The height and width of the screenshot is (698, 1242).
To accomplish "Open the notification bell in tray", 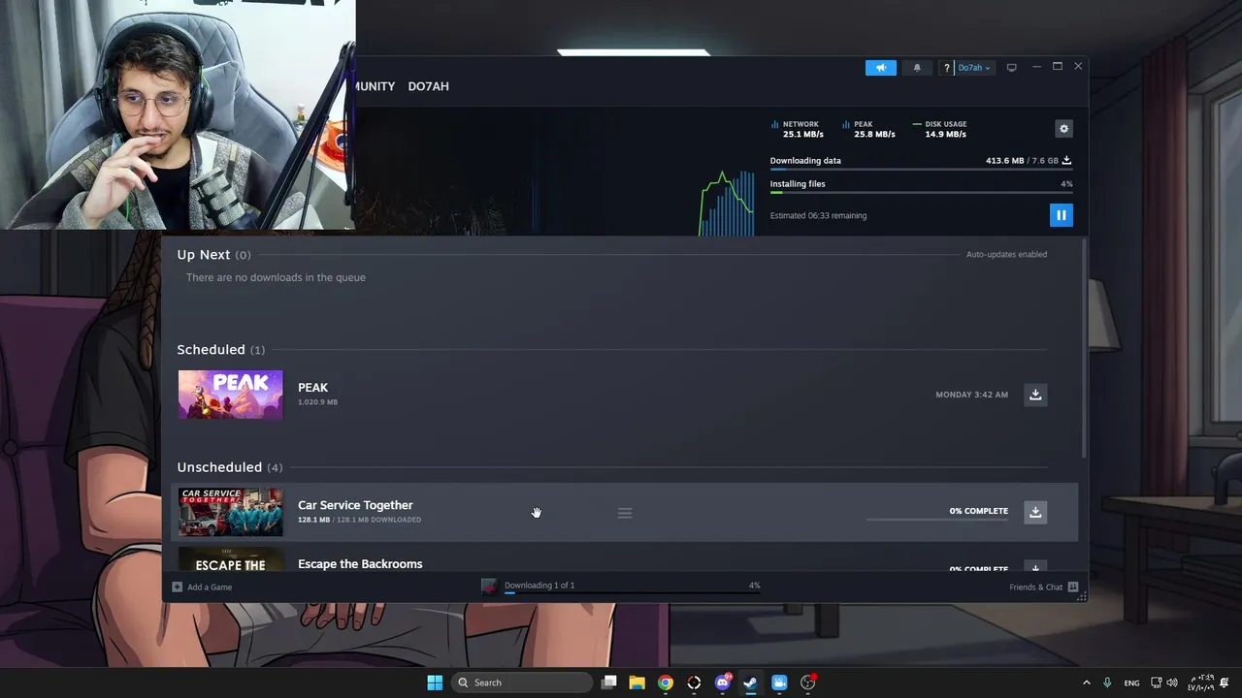I will 1225,682.
